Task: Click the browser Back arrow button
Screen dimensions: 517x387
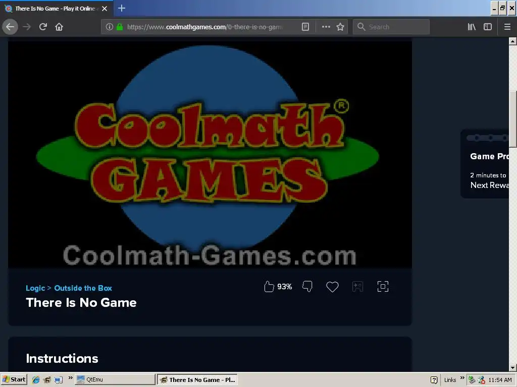Action: pos(10,27)
